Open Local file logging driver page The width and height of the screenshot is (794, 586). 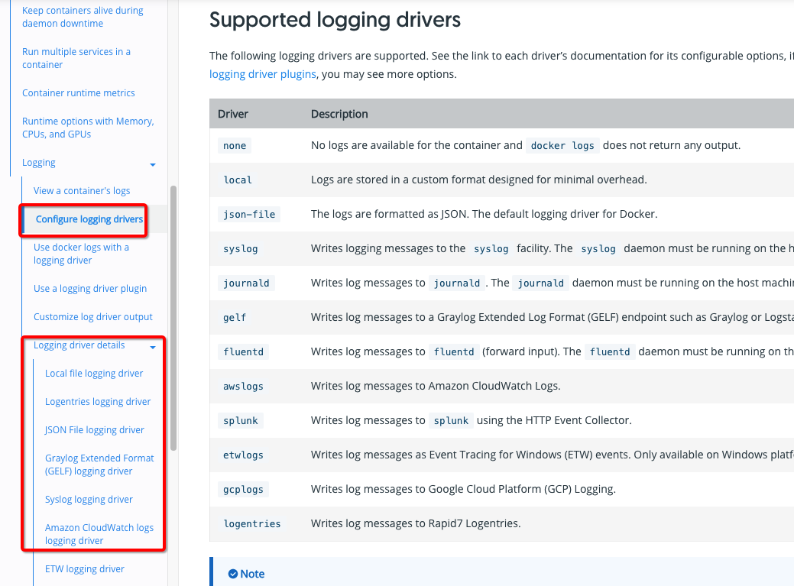click(x=94, y=373)
